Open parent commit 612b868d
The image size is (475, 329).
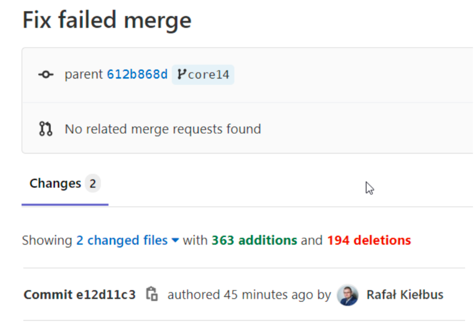137,74
